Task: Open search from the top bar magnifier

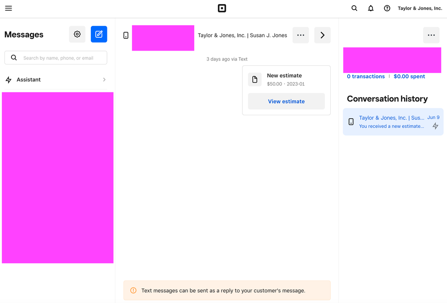Action: point(354,9)
